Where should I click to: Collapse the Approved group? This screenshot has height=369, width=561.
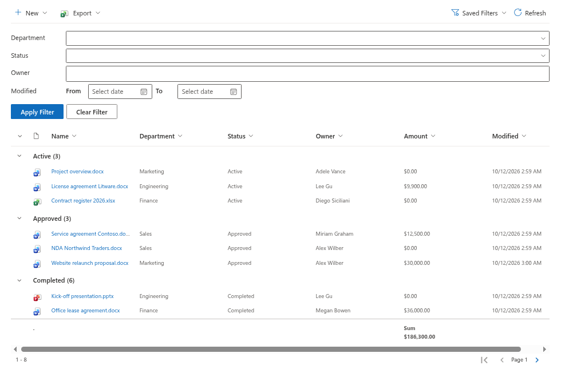[x=19, y=218]
